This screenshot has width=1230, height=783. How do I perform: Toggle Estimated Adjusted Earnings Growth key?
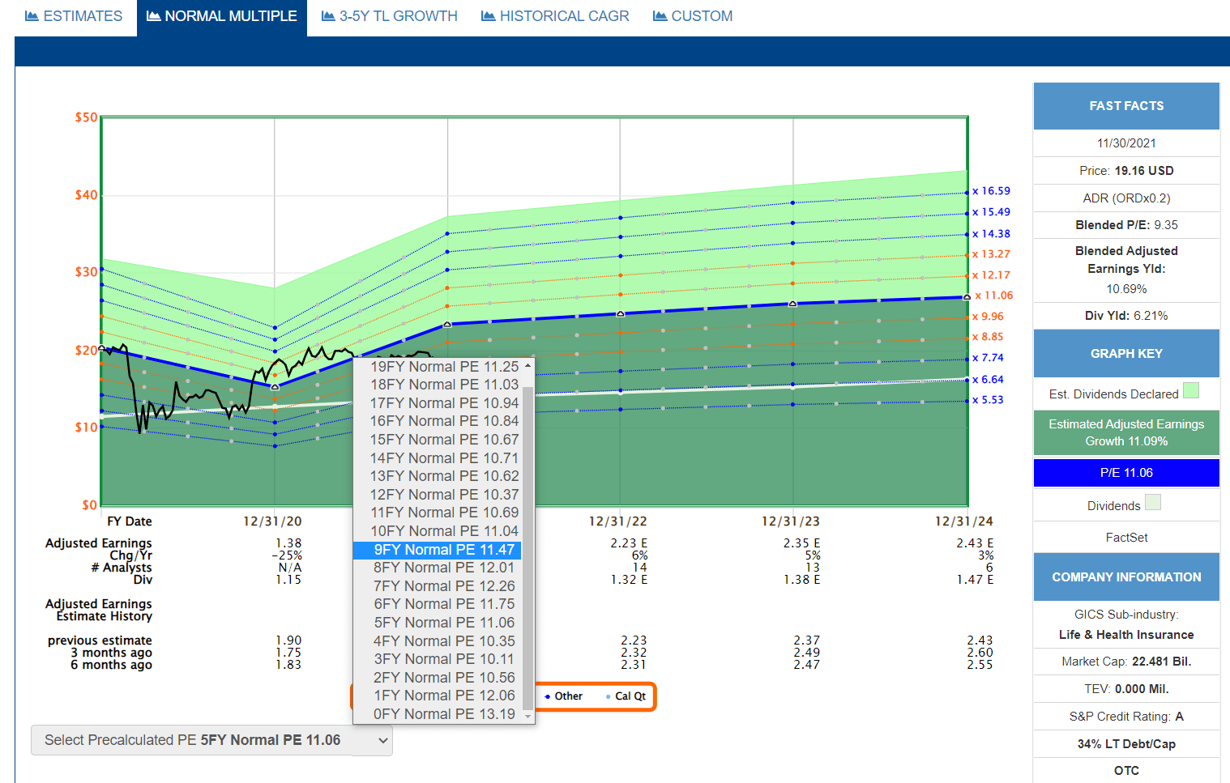[1126, 432]
